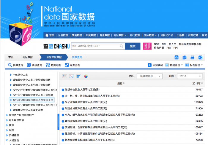Click the blue 搜索 search button
Viewport: 208px width, 145px height.
pyautogui.click(x=133, y=46)
